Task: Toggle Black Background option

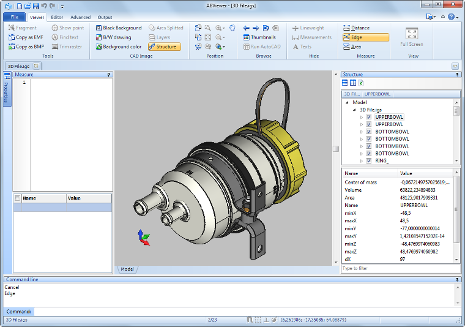Action: [x=119, y=28]
